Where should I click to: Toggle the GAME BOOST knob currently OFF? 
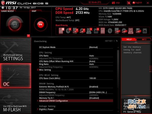point(15,24)
